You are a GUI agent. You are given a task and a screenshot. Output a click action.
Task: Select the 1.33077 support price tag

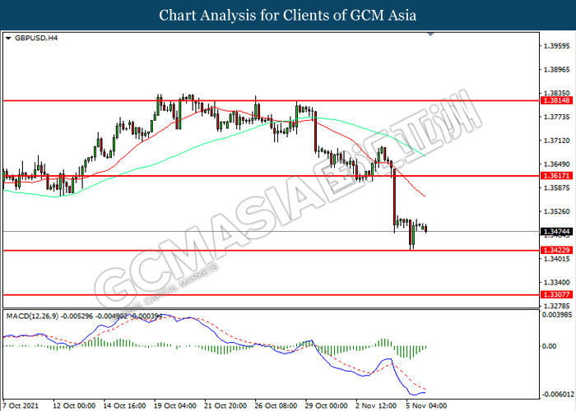pos(556,294)
